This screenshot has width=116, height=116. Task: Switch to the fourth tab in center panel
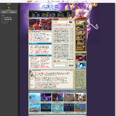coord(71,19)
